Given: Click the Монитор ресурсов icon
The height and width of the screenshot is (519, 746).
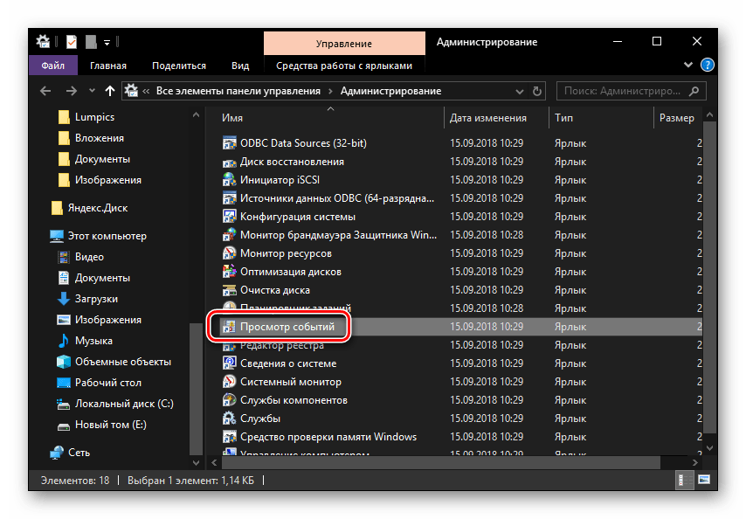Looking at the screenshot, I should tap(229, 253).
